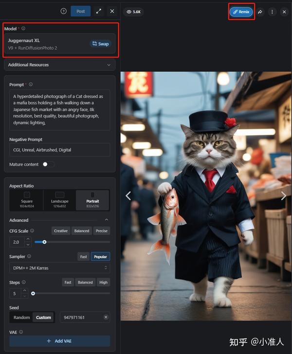Collapse the Advanced section chevron
The image size is (292, 354).
click(x=107, y=220)
